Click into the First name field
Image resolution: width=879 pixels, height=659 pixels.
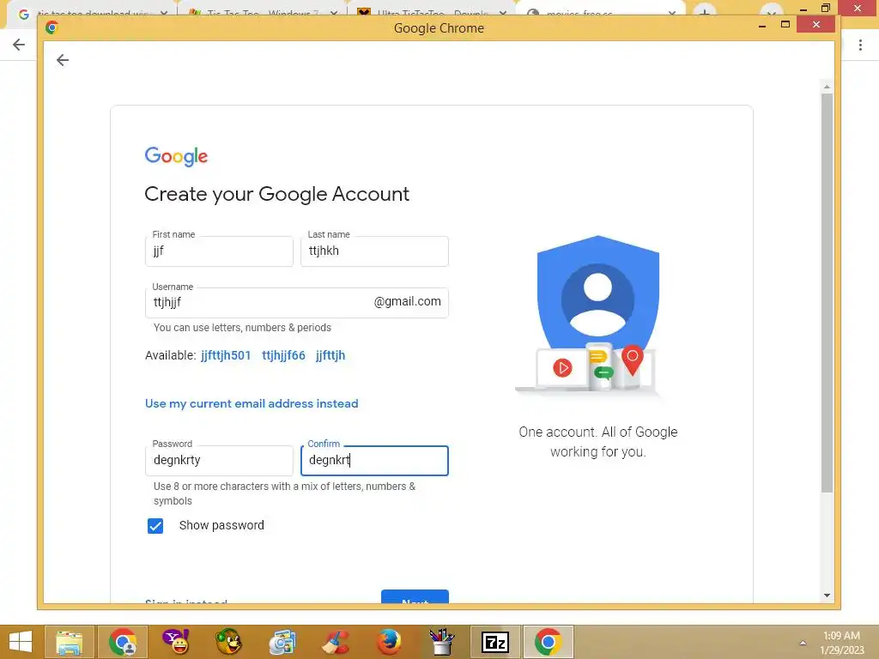point(219,251)
